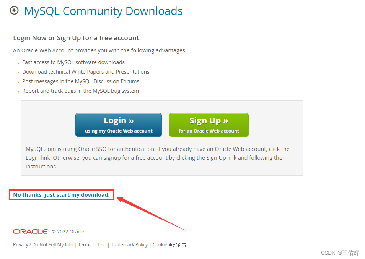The image size is (365, 259).
Task: Open the MySQL Community Downloads heading link
Action: 103,11
